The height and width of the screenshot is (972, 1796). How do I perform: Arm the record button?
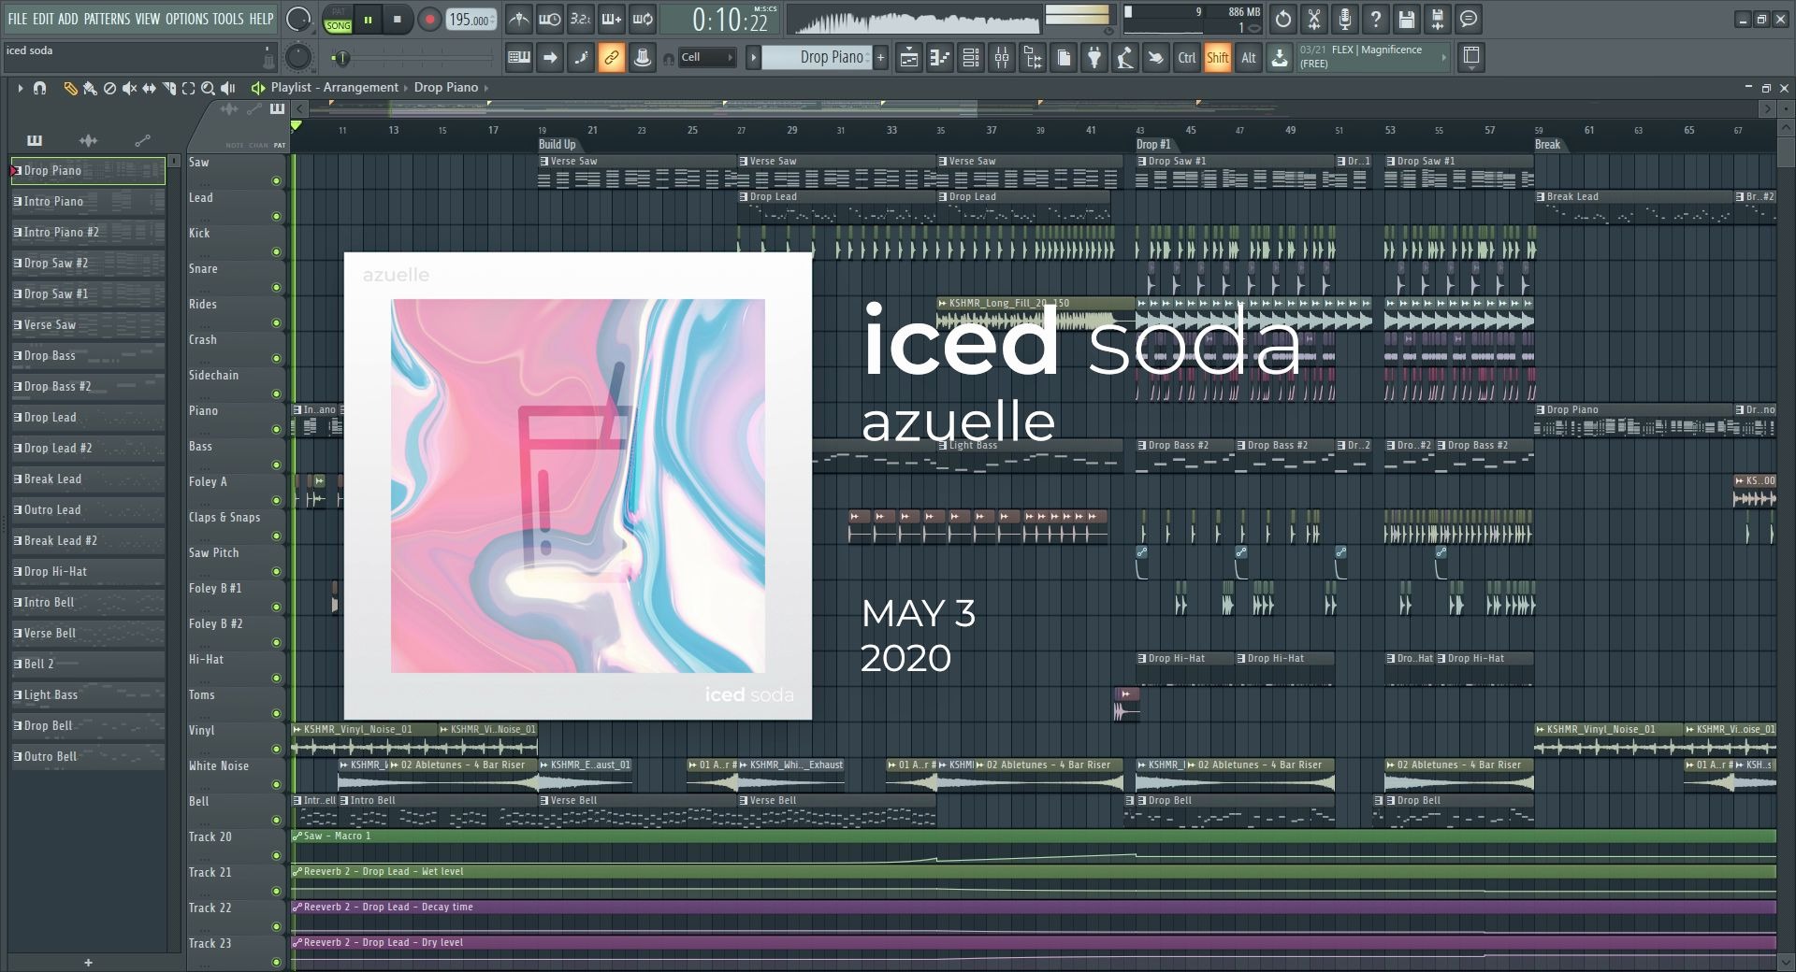tap(429, 19)
